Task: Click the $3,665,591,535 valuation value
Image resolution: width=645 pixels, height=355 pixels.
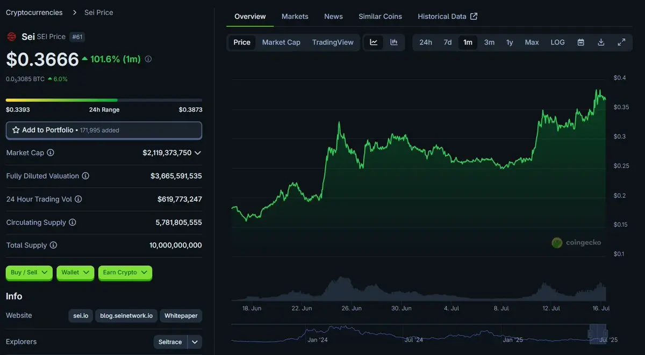Action: (x=176, y=176)
